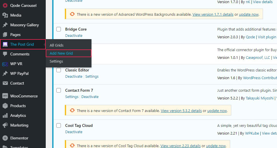The image size is (277, 148).
Task: Click update icon in Contact Form 7 notice
Action: click(x=72, y=110)
